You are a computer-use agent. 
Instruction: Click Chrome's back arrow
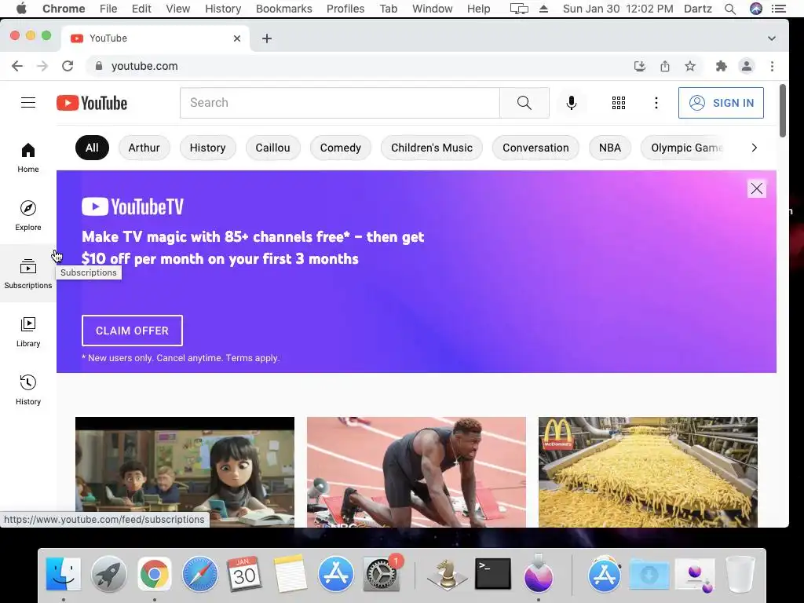click(17, 66)
